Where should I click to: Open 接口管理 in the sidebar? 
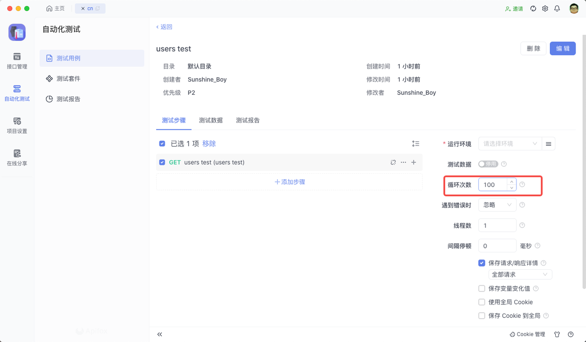[17, 61]
